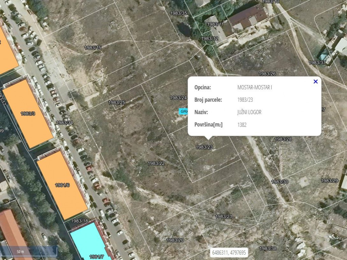Click parcel label 1983/11
The width and height of the screenshot is (347, 260).
click(x=215, y=24)
